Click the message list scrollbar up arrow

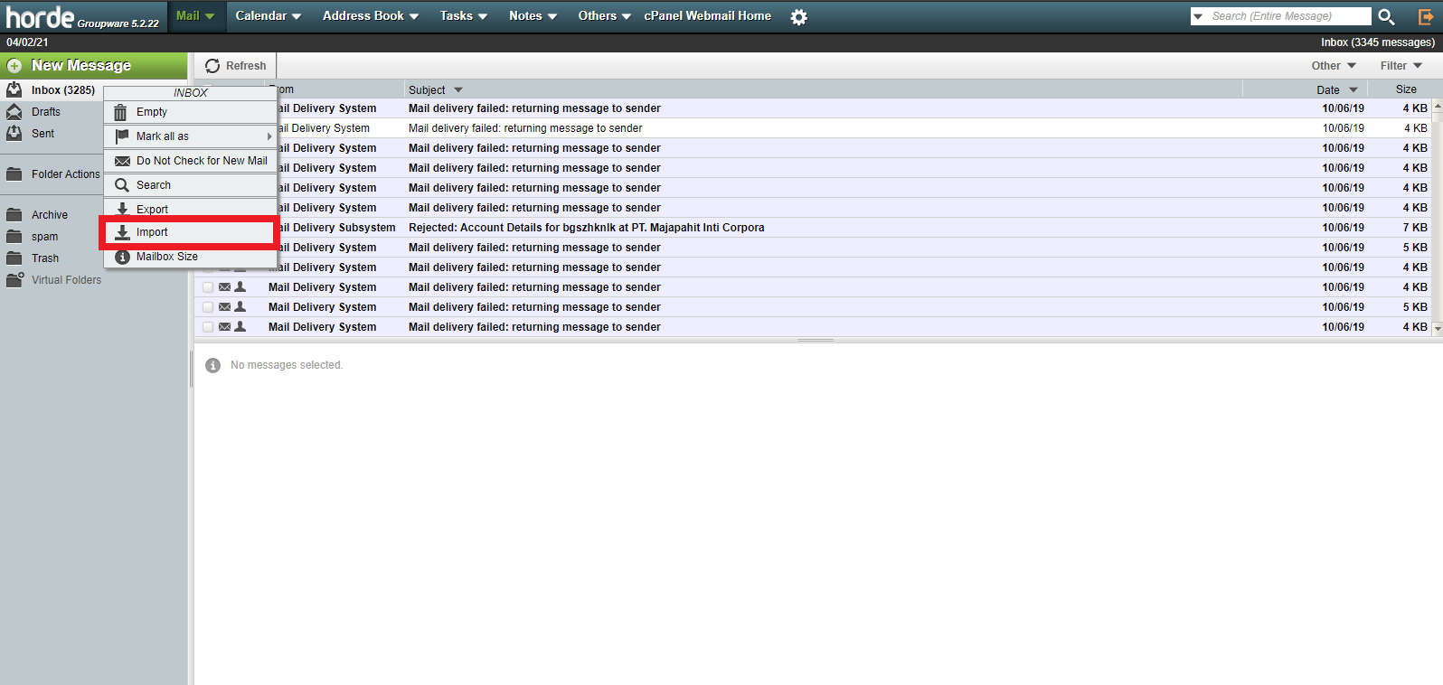pyautogui.click(x=1437, y=106)
